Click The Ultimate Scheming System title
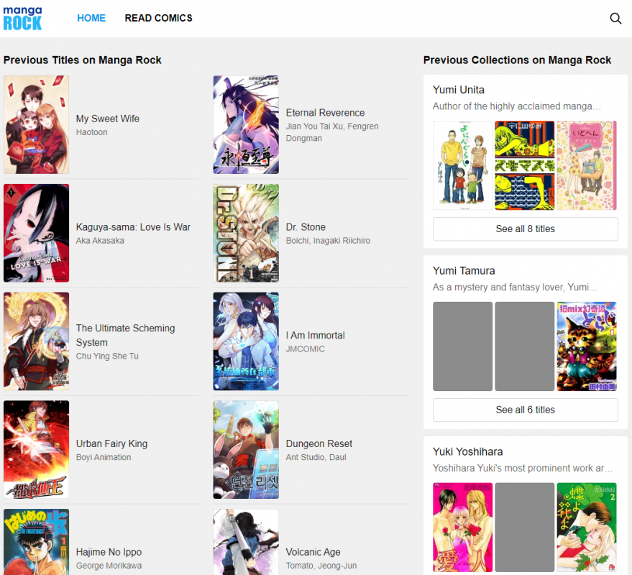The height and width of the screenshot is (575, 632). pyautogui.click(x=125, y=335)
